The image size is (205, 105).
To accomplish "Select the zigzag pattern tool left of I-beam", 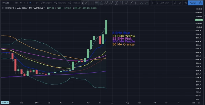I will click(111, 3).
